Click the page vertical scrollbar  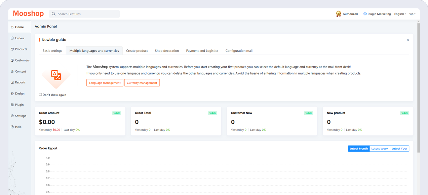(419, 87)
